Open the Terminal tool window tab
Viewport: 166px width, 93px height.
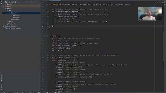(41, 92)
